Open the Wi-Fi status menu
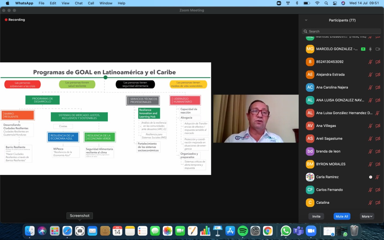Image resolution: width=384 pixels, height=240 pixels. (317, 3)
